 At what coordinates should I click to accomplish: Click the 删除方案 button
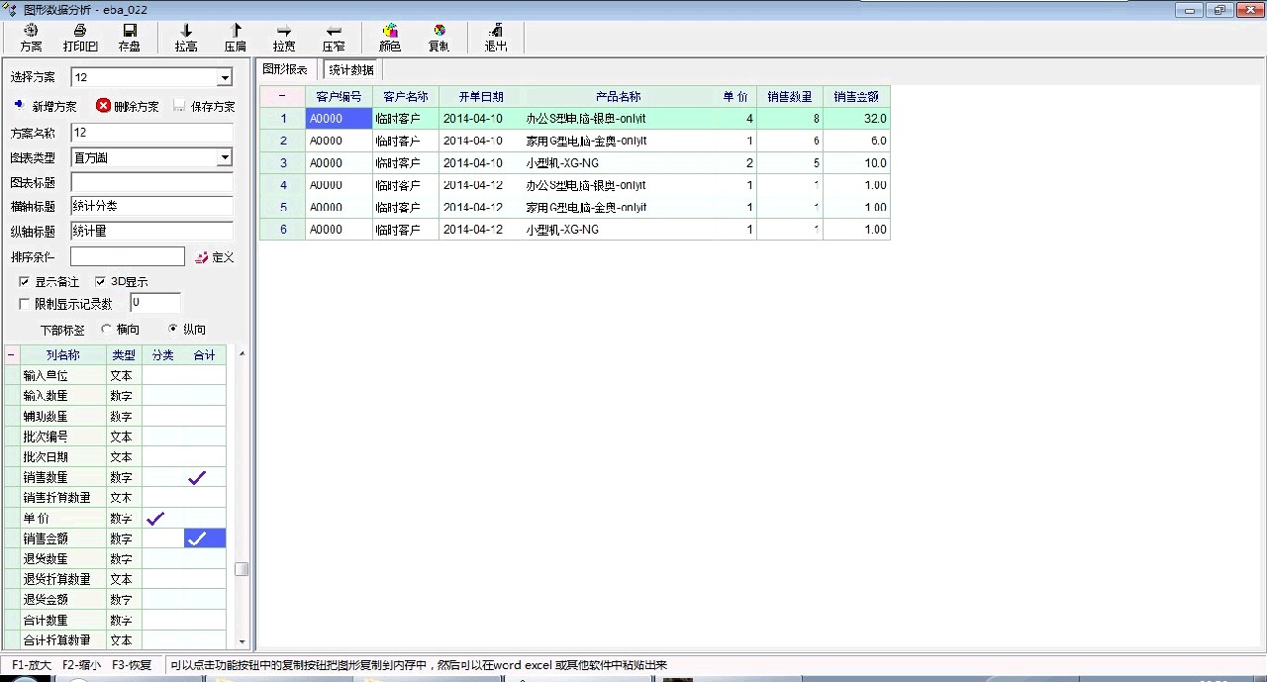tap(127, 106)
